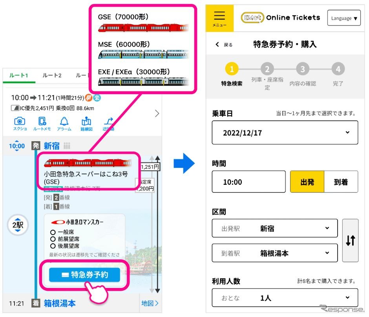Viewport: 369px width, 317px height.
Task: Click the EMot Online Tickets logo
Action: [x=280, y=18]
